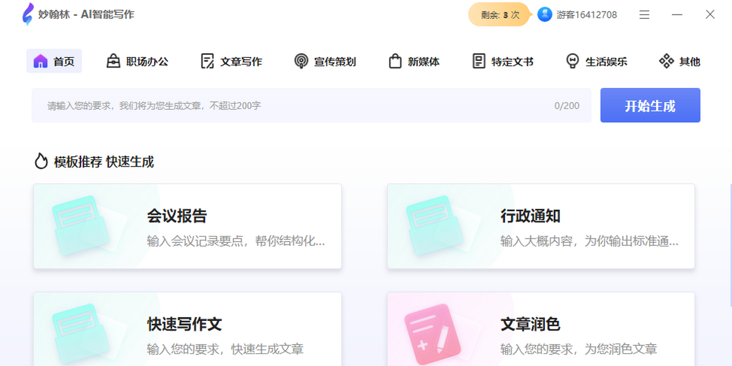This screenshot has height=366, width=732.
Task: Click the flame icon beside 模板推荐
Action: [x=41, y=161]
